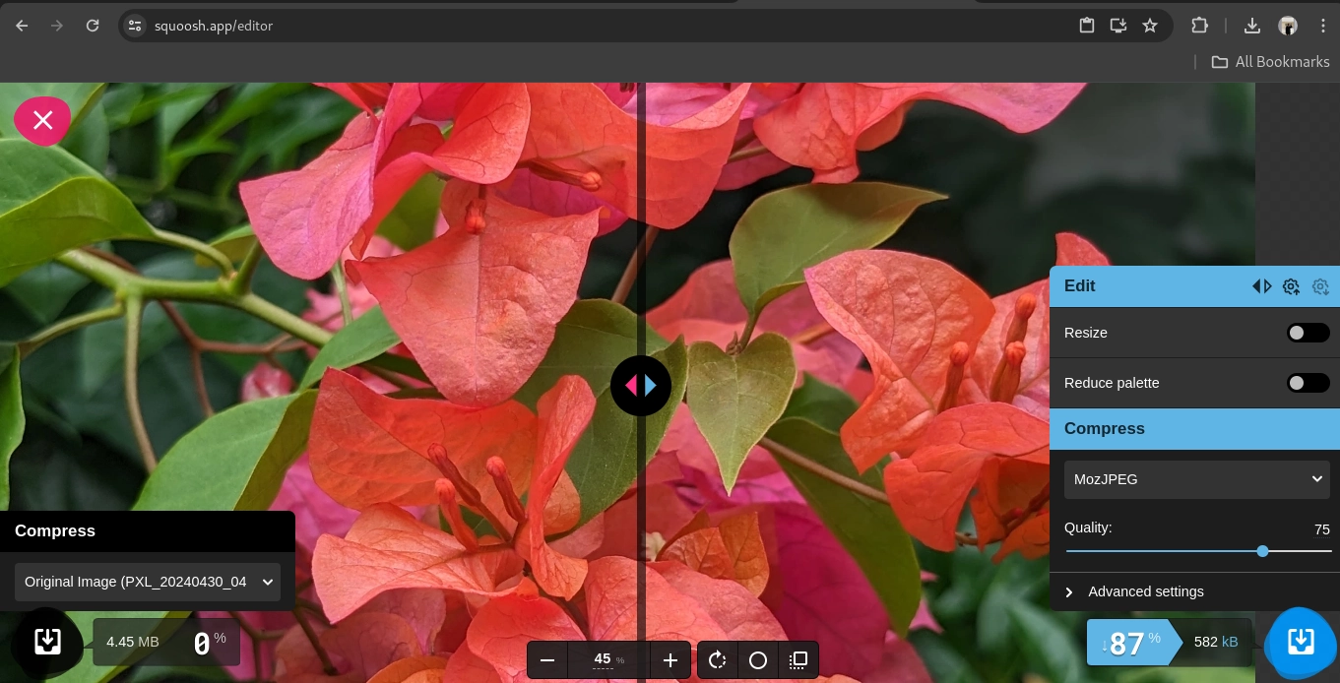Open the Original Image format dropdown
Screen dimensions: 1340x683
pyautogui.click(x=148, y=582)
